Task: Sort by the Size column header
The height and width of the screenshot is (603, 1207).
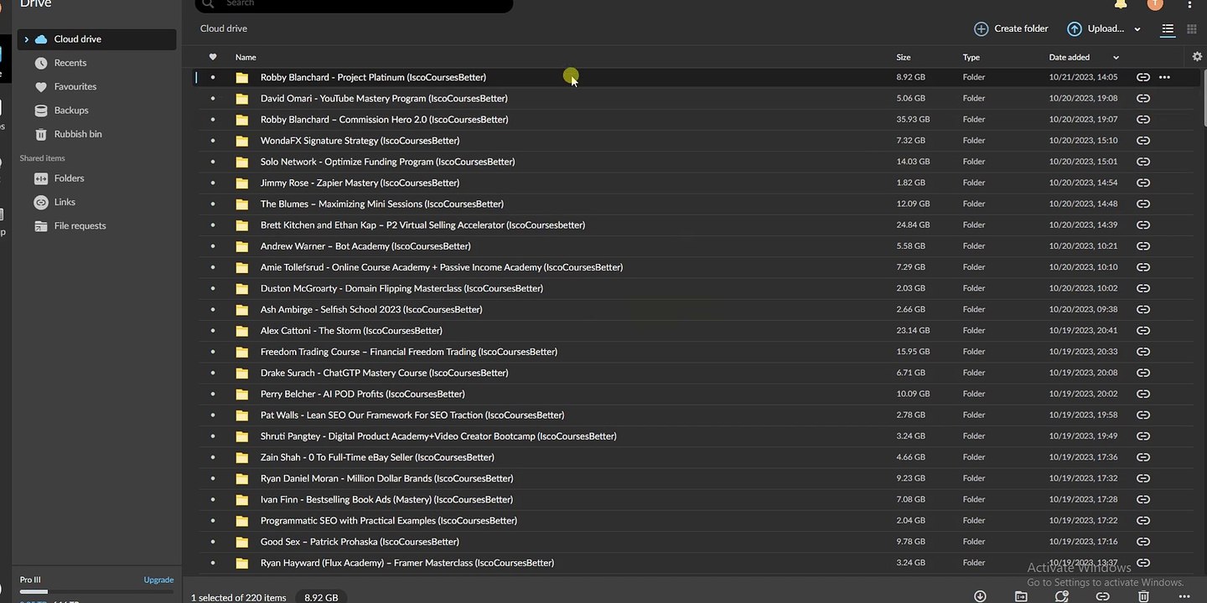Action: 904,57
